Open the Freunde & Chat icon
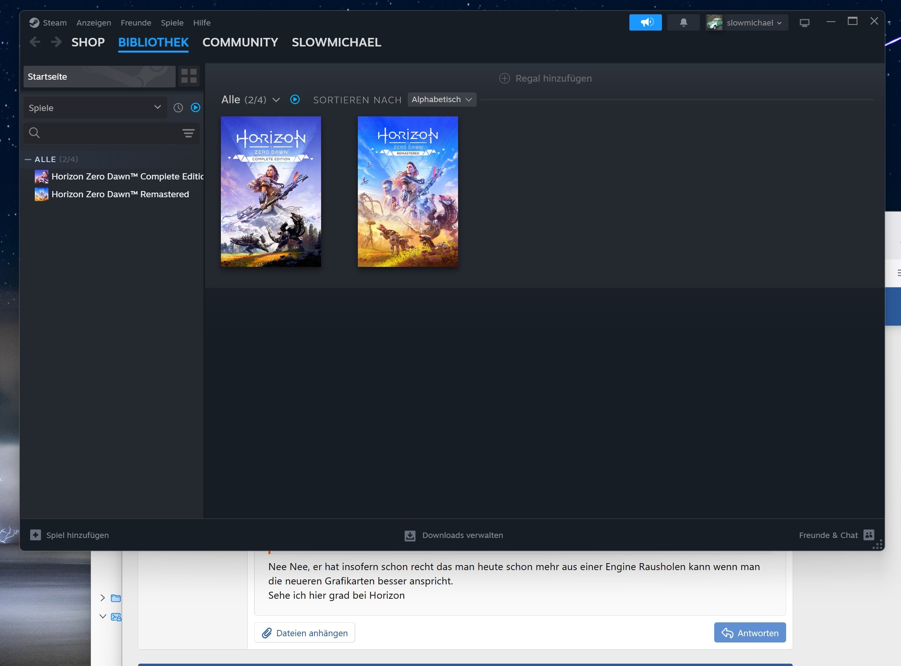The width and height of the screenshot is (901, 666). 869,535
